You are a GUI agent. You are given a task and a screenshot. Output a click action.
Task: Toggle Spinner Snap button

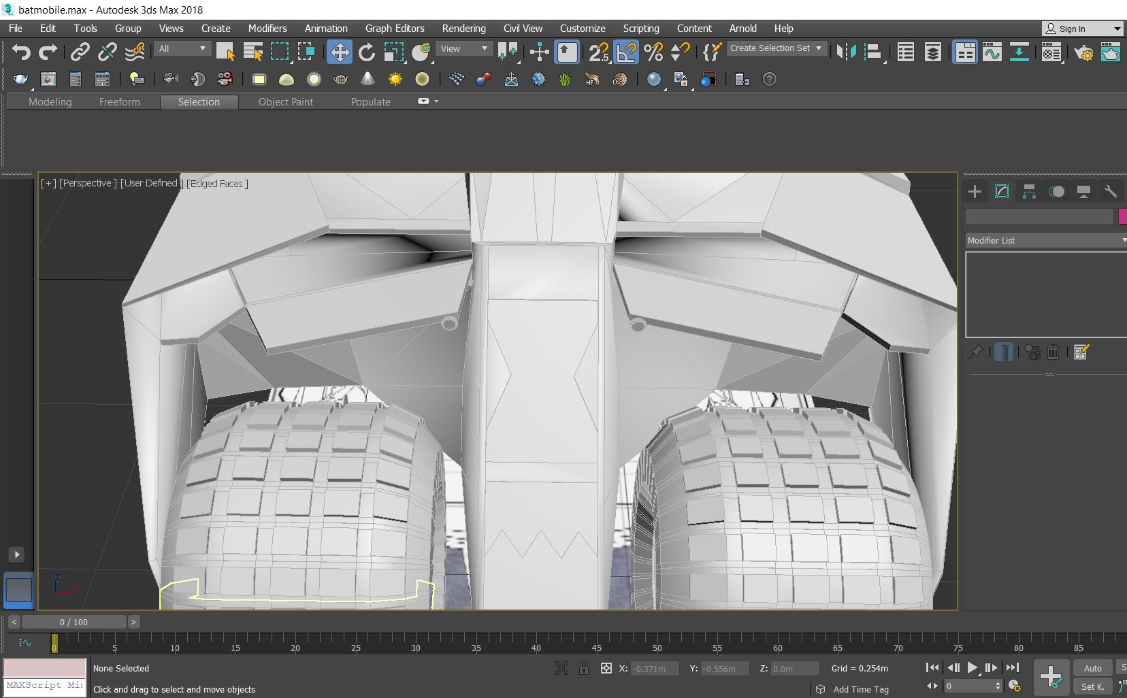click(x=681, y=52)
